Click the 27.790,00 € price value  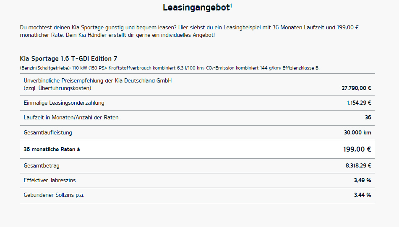[356, 88]
